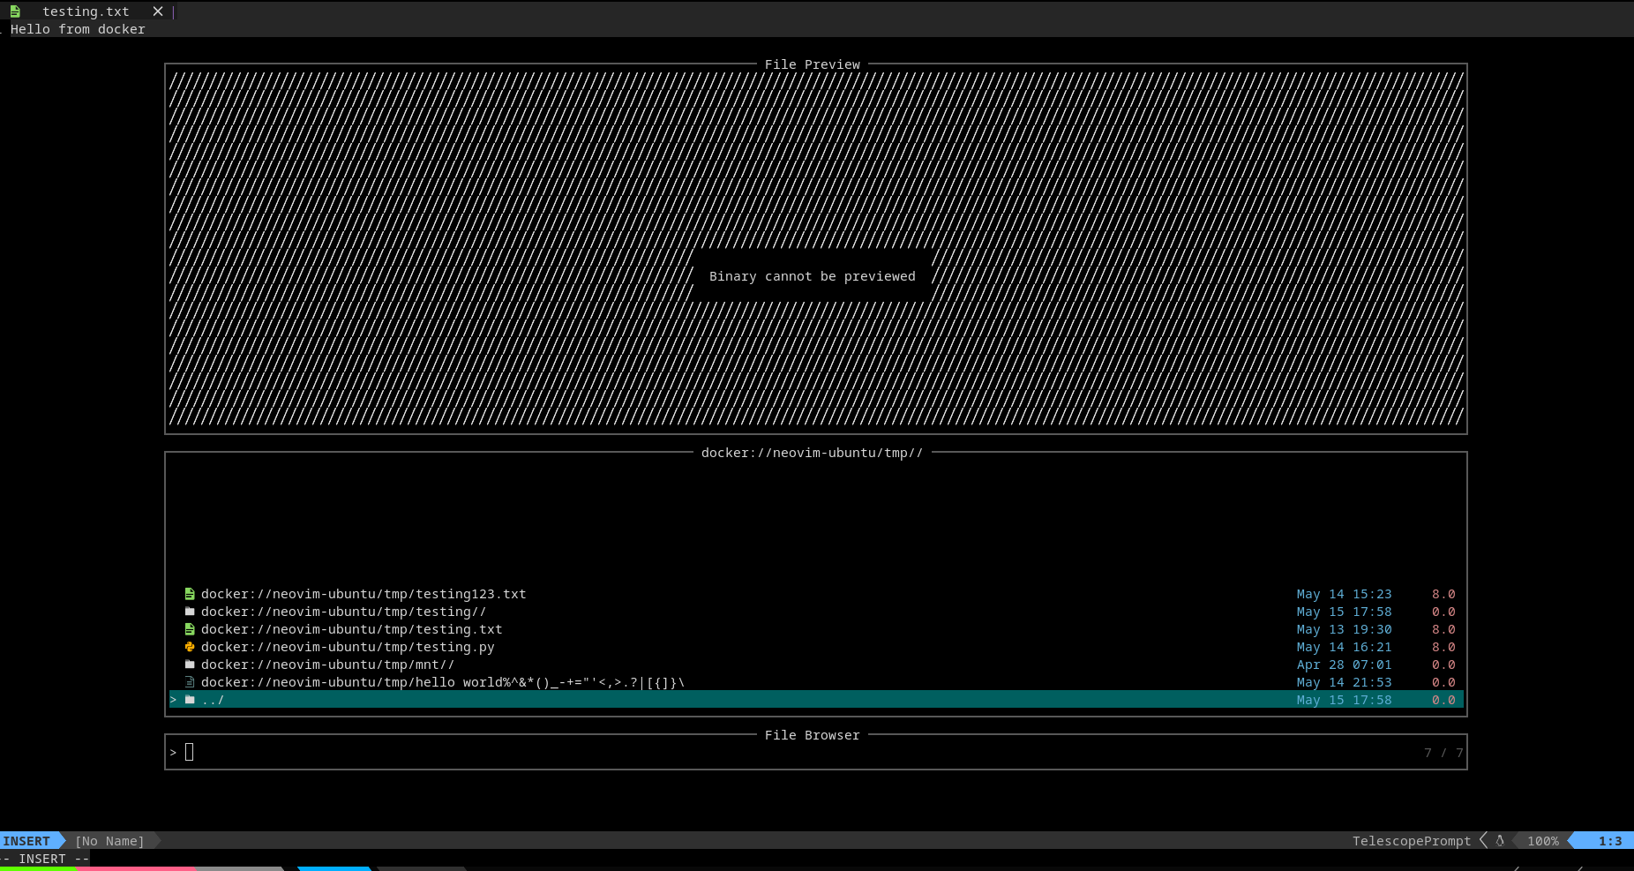The height and width of the screenshot is (871, 1634).
Task: Select the Python icon next to testing.py
Action: pyautogui.click(x=191, y=647)
